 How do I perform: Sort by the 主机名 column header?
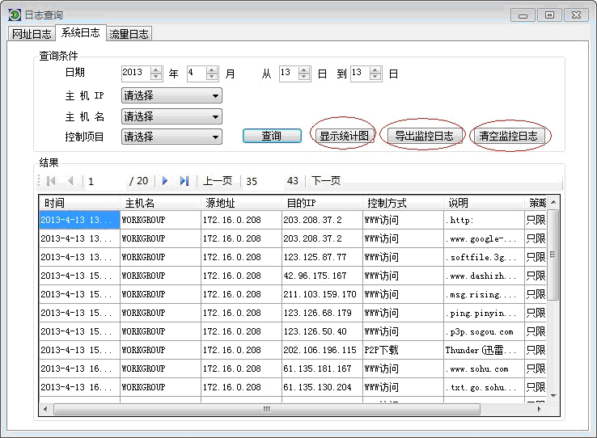pos(160,203)
